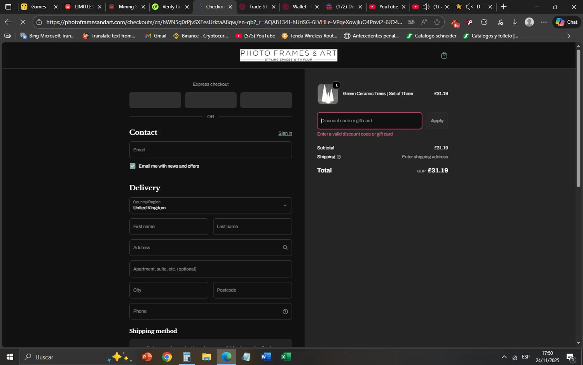Switch to the Wallet tab
The width and height of the screenshot is (583, 365).
pyautogui.click(x=301, y=7)
